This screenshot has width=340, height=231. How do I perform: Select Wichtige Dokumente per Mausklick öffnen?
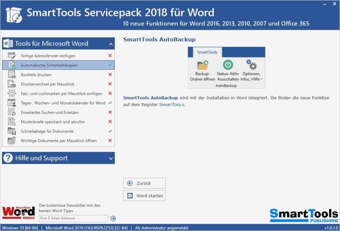pyautogui.click(x=58, y=140)
